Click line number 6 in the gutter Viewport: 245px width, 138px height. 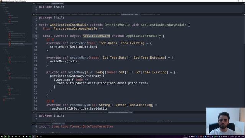[x=36, y=36]
